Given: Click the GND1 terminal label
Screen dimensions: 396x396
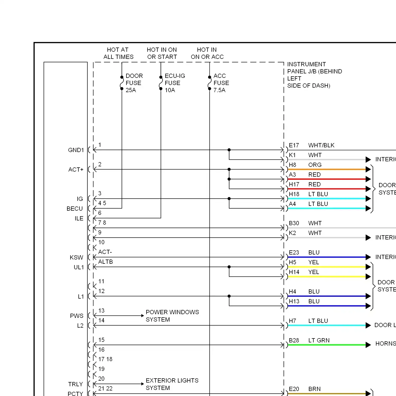Looking at the screenshot, I should click(76, 150).
